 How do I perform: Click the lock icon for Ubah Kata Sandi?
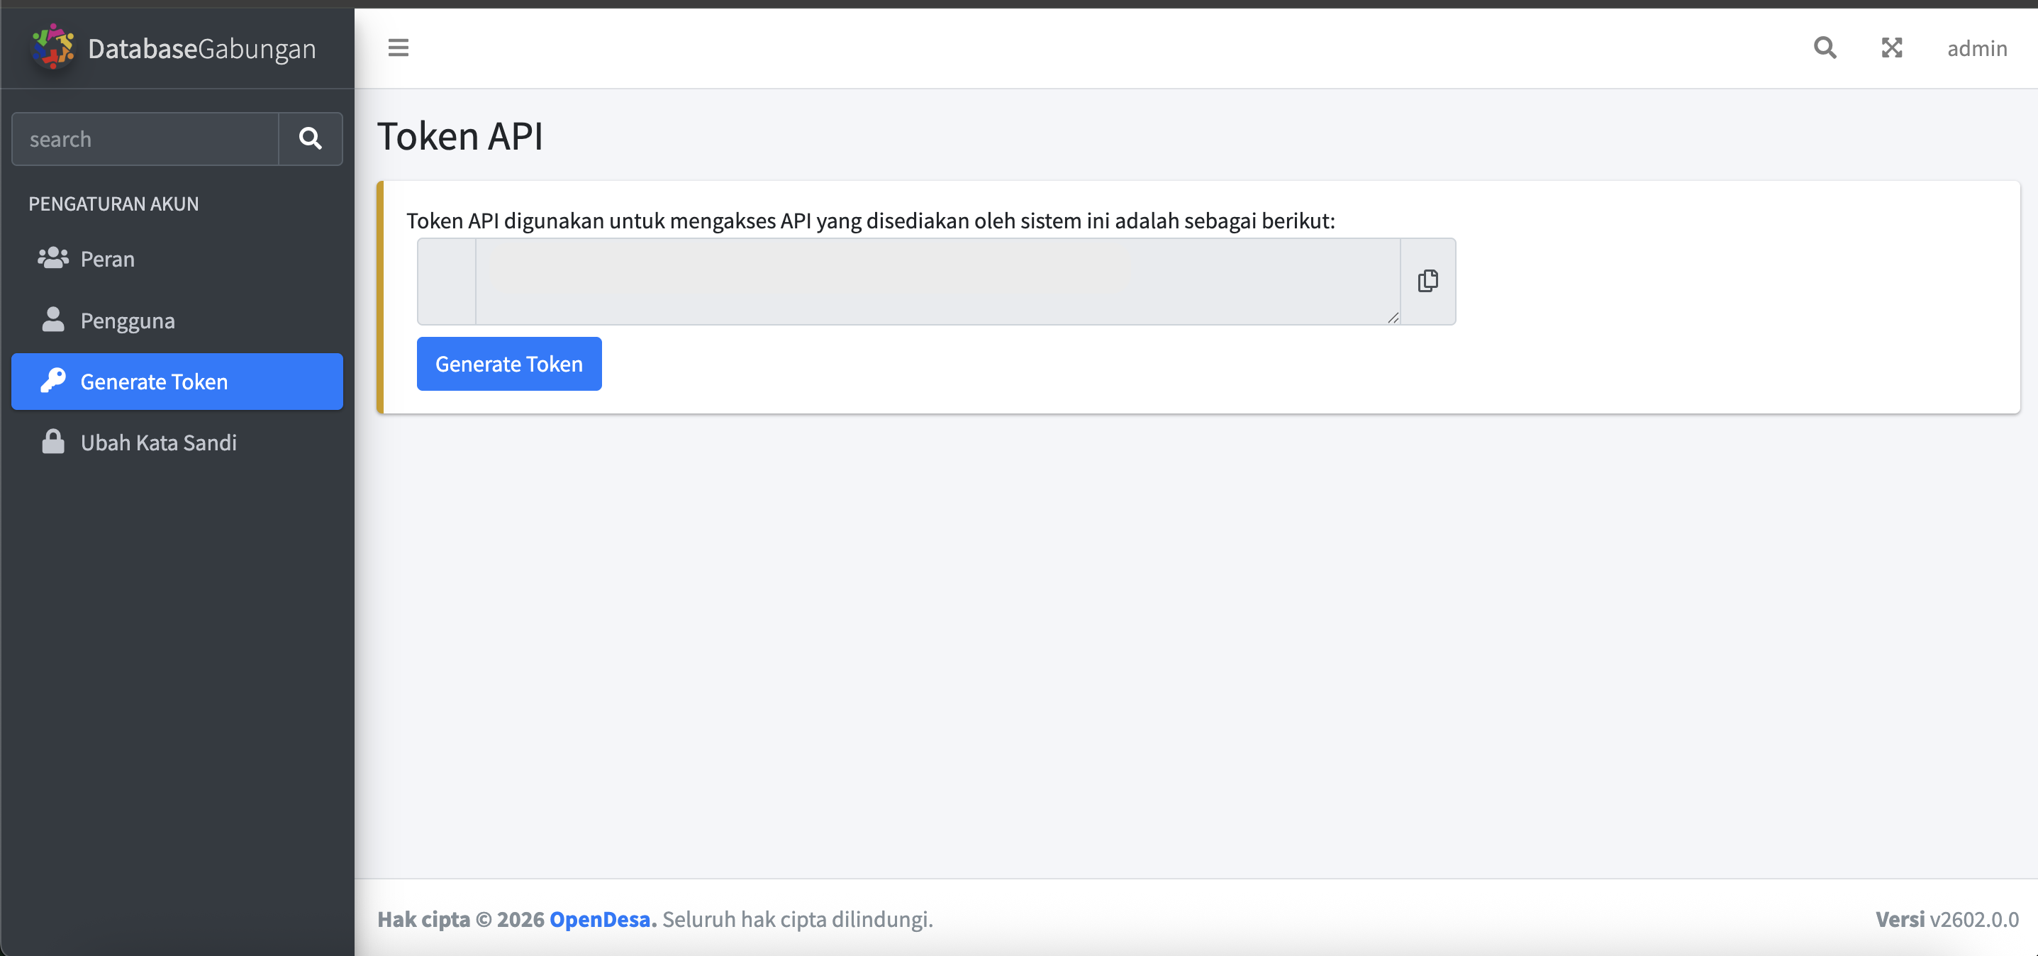[x=53, y=442]
